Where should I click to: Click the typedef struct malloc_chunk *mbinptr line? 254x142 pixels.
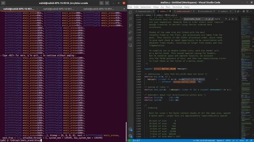click(x=166, y=69)
